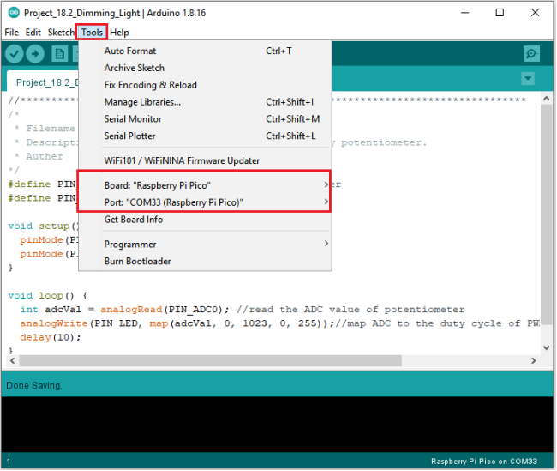This screenshot has height=471, width=557.
Task: Select Serial Plotter menu entry
Action: click(205, 136)
